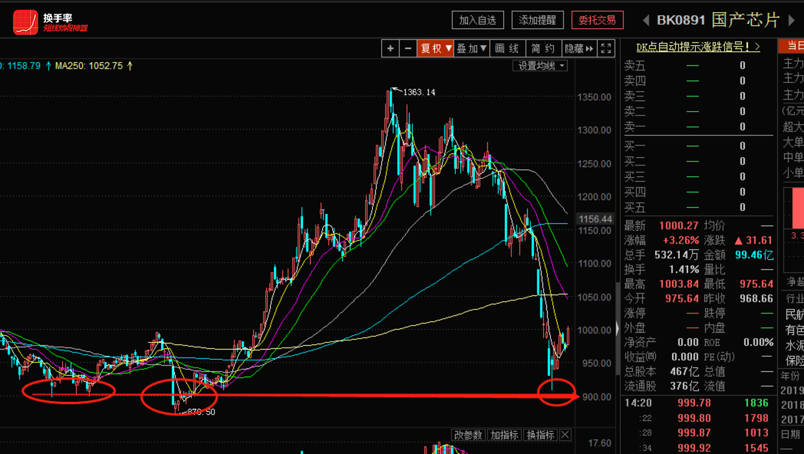Open the 叠加 overlay dropdown
The width and height of the screenshot is (804, 454).
click(471, 49)
